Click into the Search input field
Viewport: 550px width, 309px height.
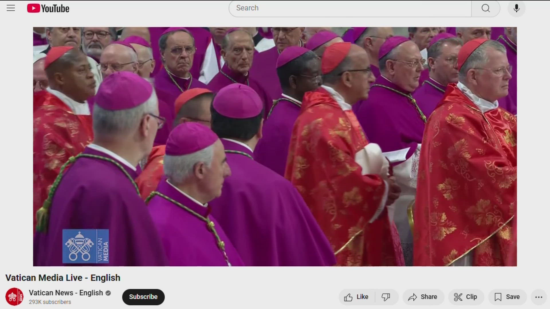click(x=349, y=8)
